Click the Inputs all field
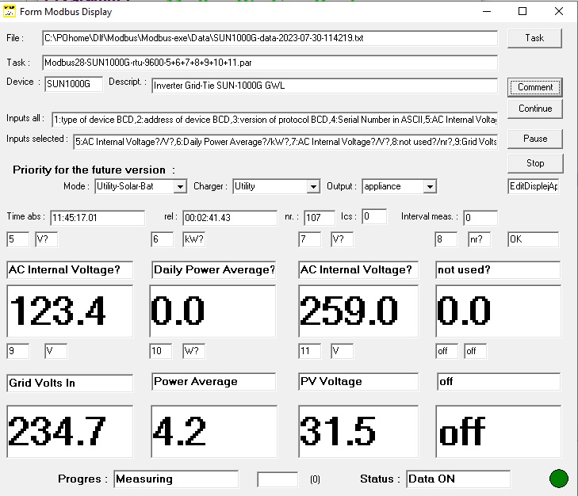578x496 pixels. click(274, 120)
